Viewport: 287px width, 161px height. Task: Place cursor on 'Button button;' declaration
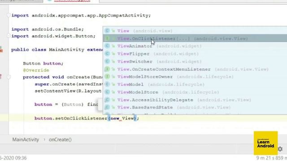pyautogui.click(x=43, y=64)
